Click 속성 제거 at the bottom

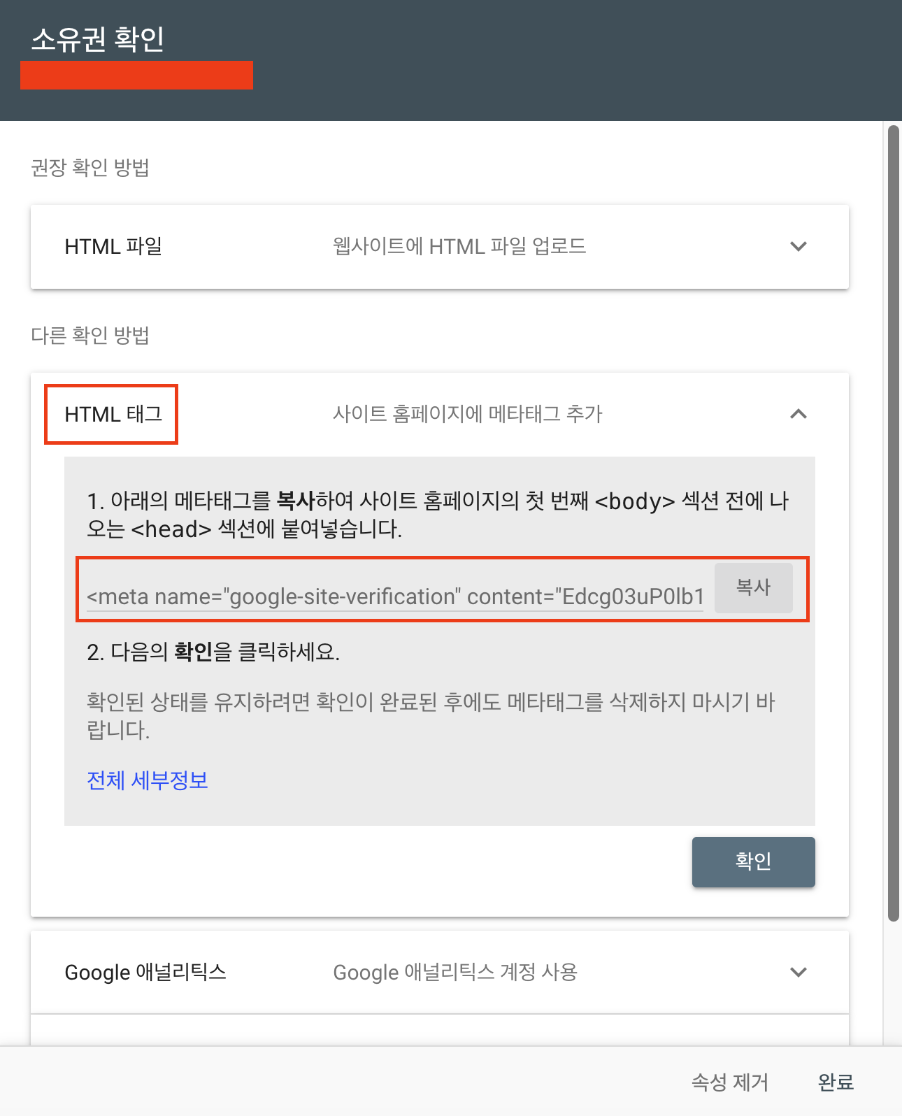(x=729, y=1082)
